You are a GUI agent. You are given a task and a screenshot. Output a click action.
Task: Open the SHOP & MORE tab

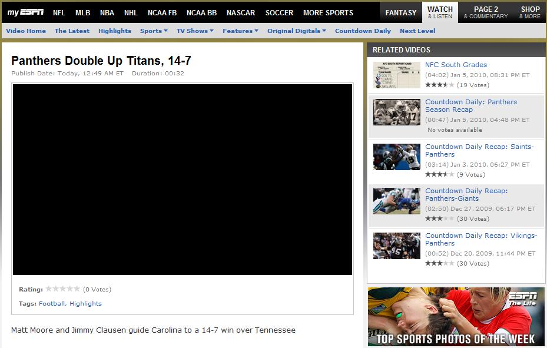530,12
